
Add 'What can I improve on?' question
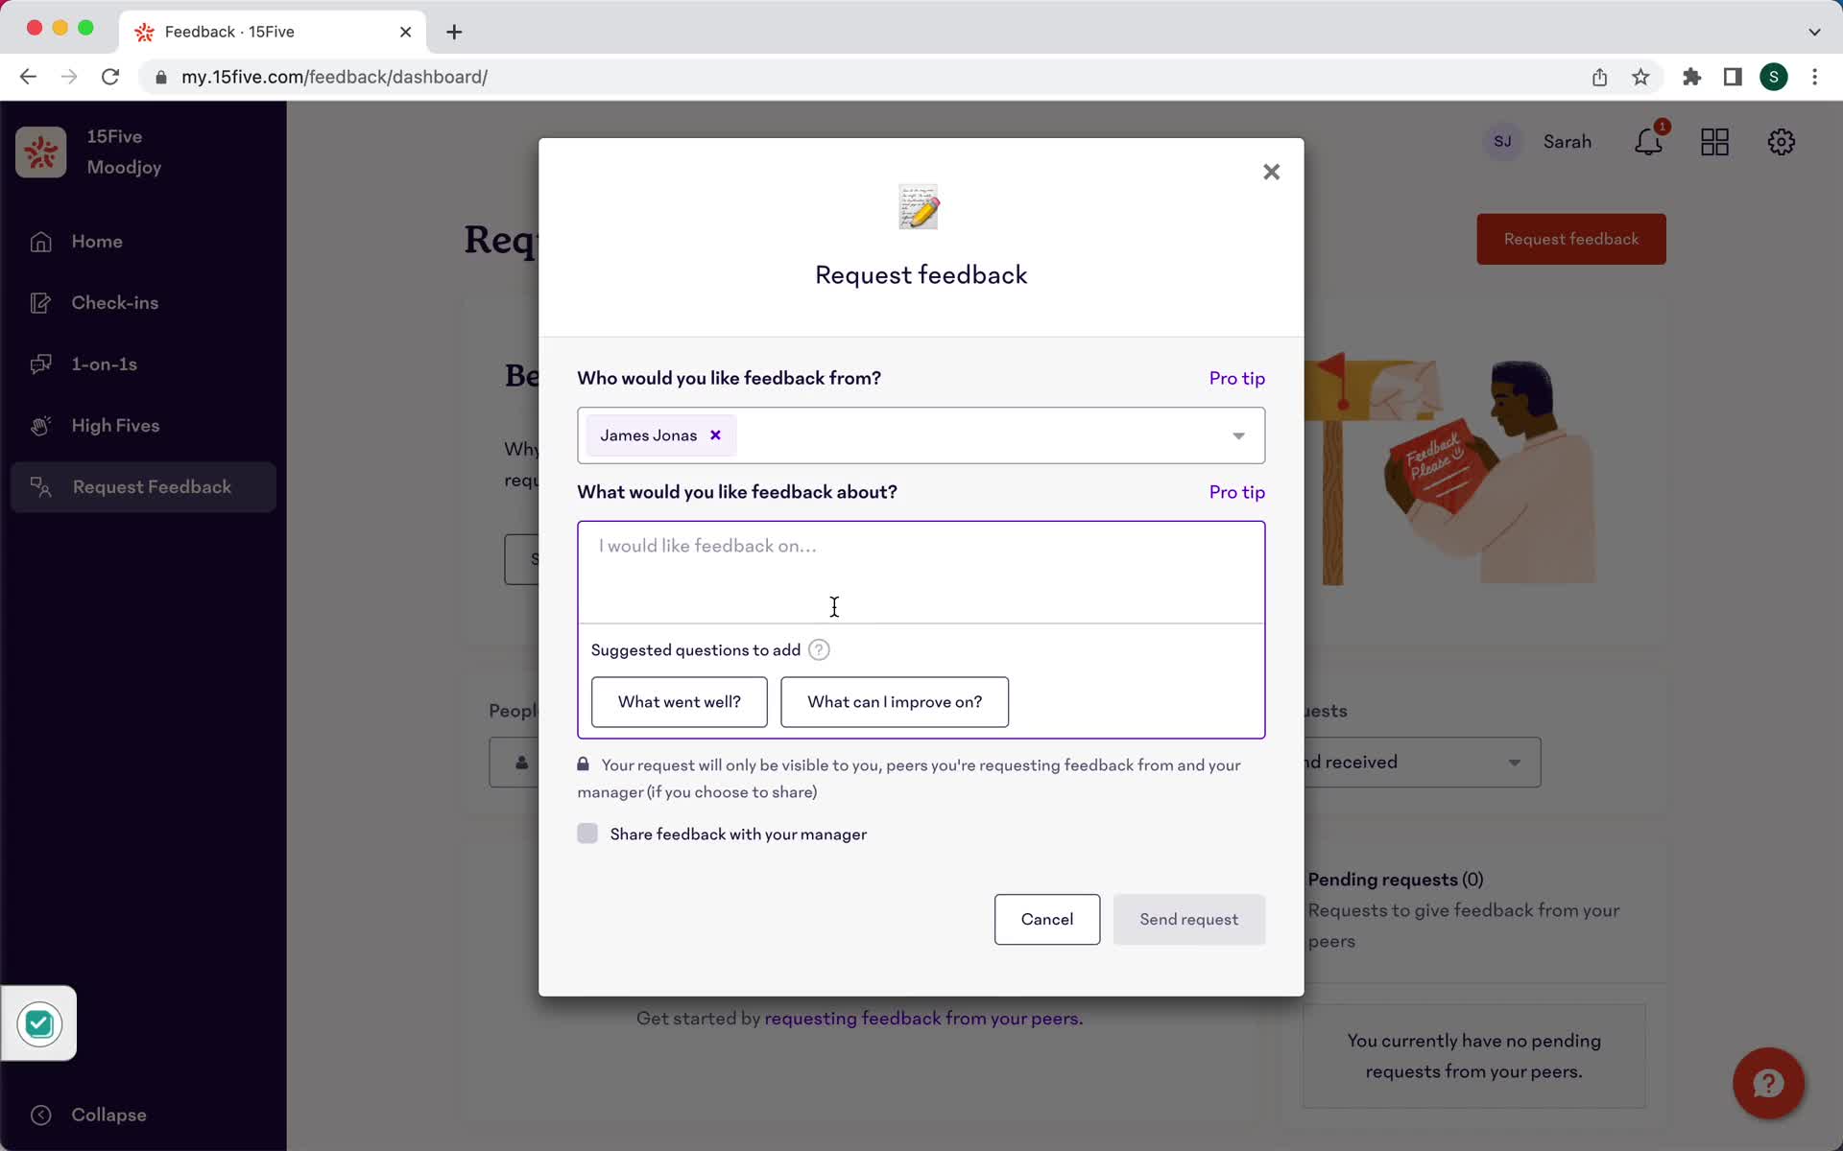click(894, 702)
